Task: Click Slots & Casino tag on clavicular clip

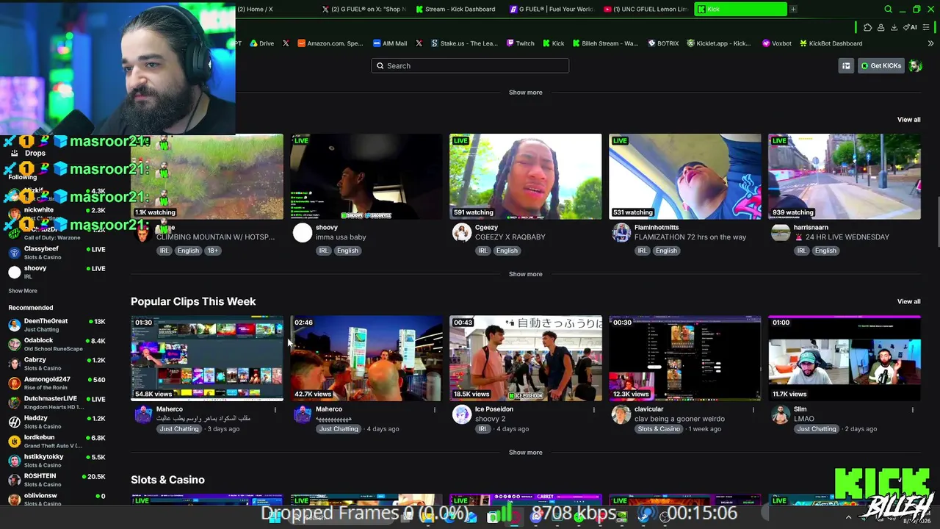Action: 659,429
